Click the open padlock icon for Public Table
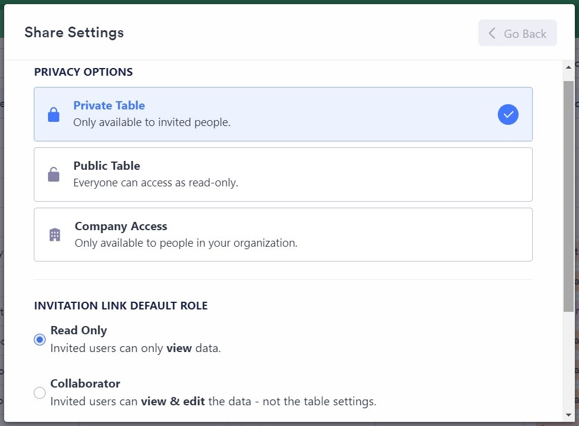 pyautogui.click(x=54, y=175)
